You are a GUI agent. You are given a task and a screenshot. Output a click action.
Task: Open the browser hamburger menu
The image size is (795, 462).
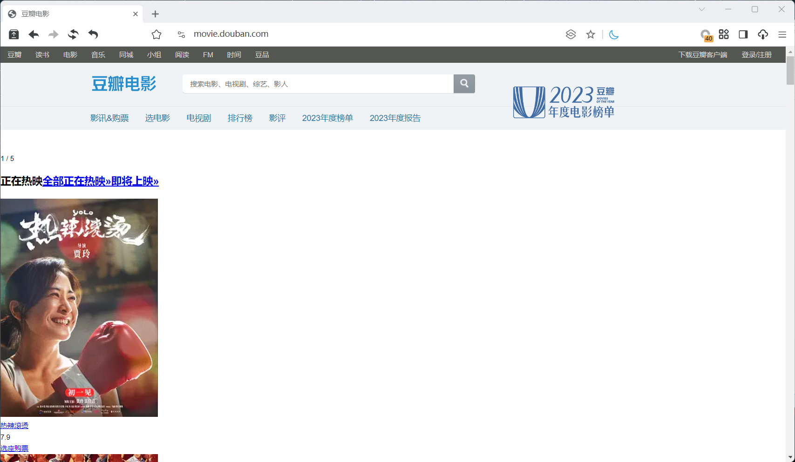point(782,34)
